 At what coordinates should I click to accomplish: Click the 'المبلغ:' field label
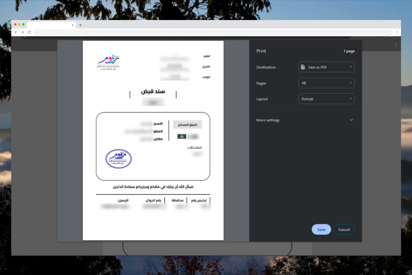pyautogui.click(x=158, y=131)
